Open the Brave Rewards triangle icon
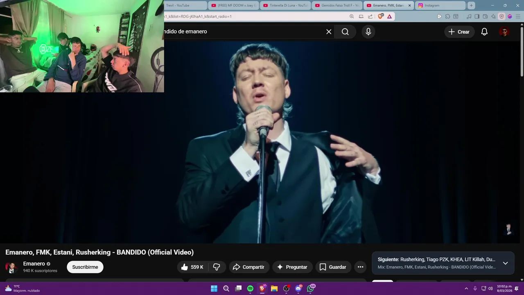The height and width of the screenshot is (295, 524). [389, 16]
